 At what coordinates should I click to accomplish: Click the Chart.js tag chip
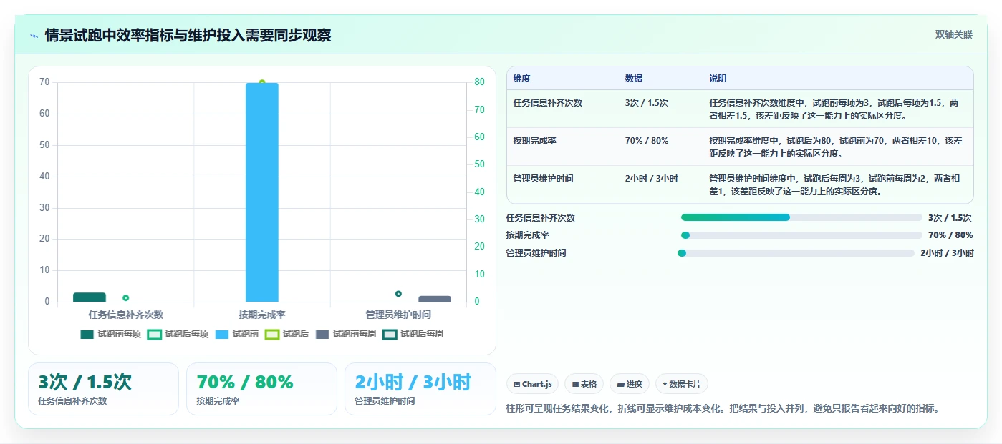(532, 384)
